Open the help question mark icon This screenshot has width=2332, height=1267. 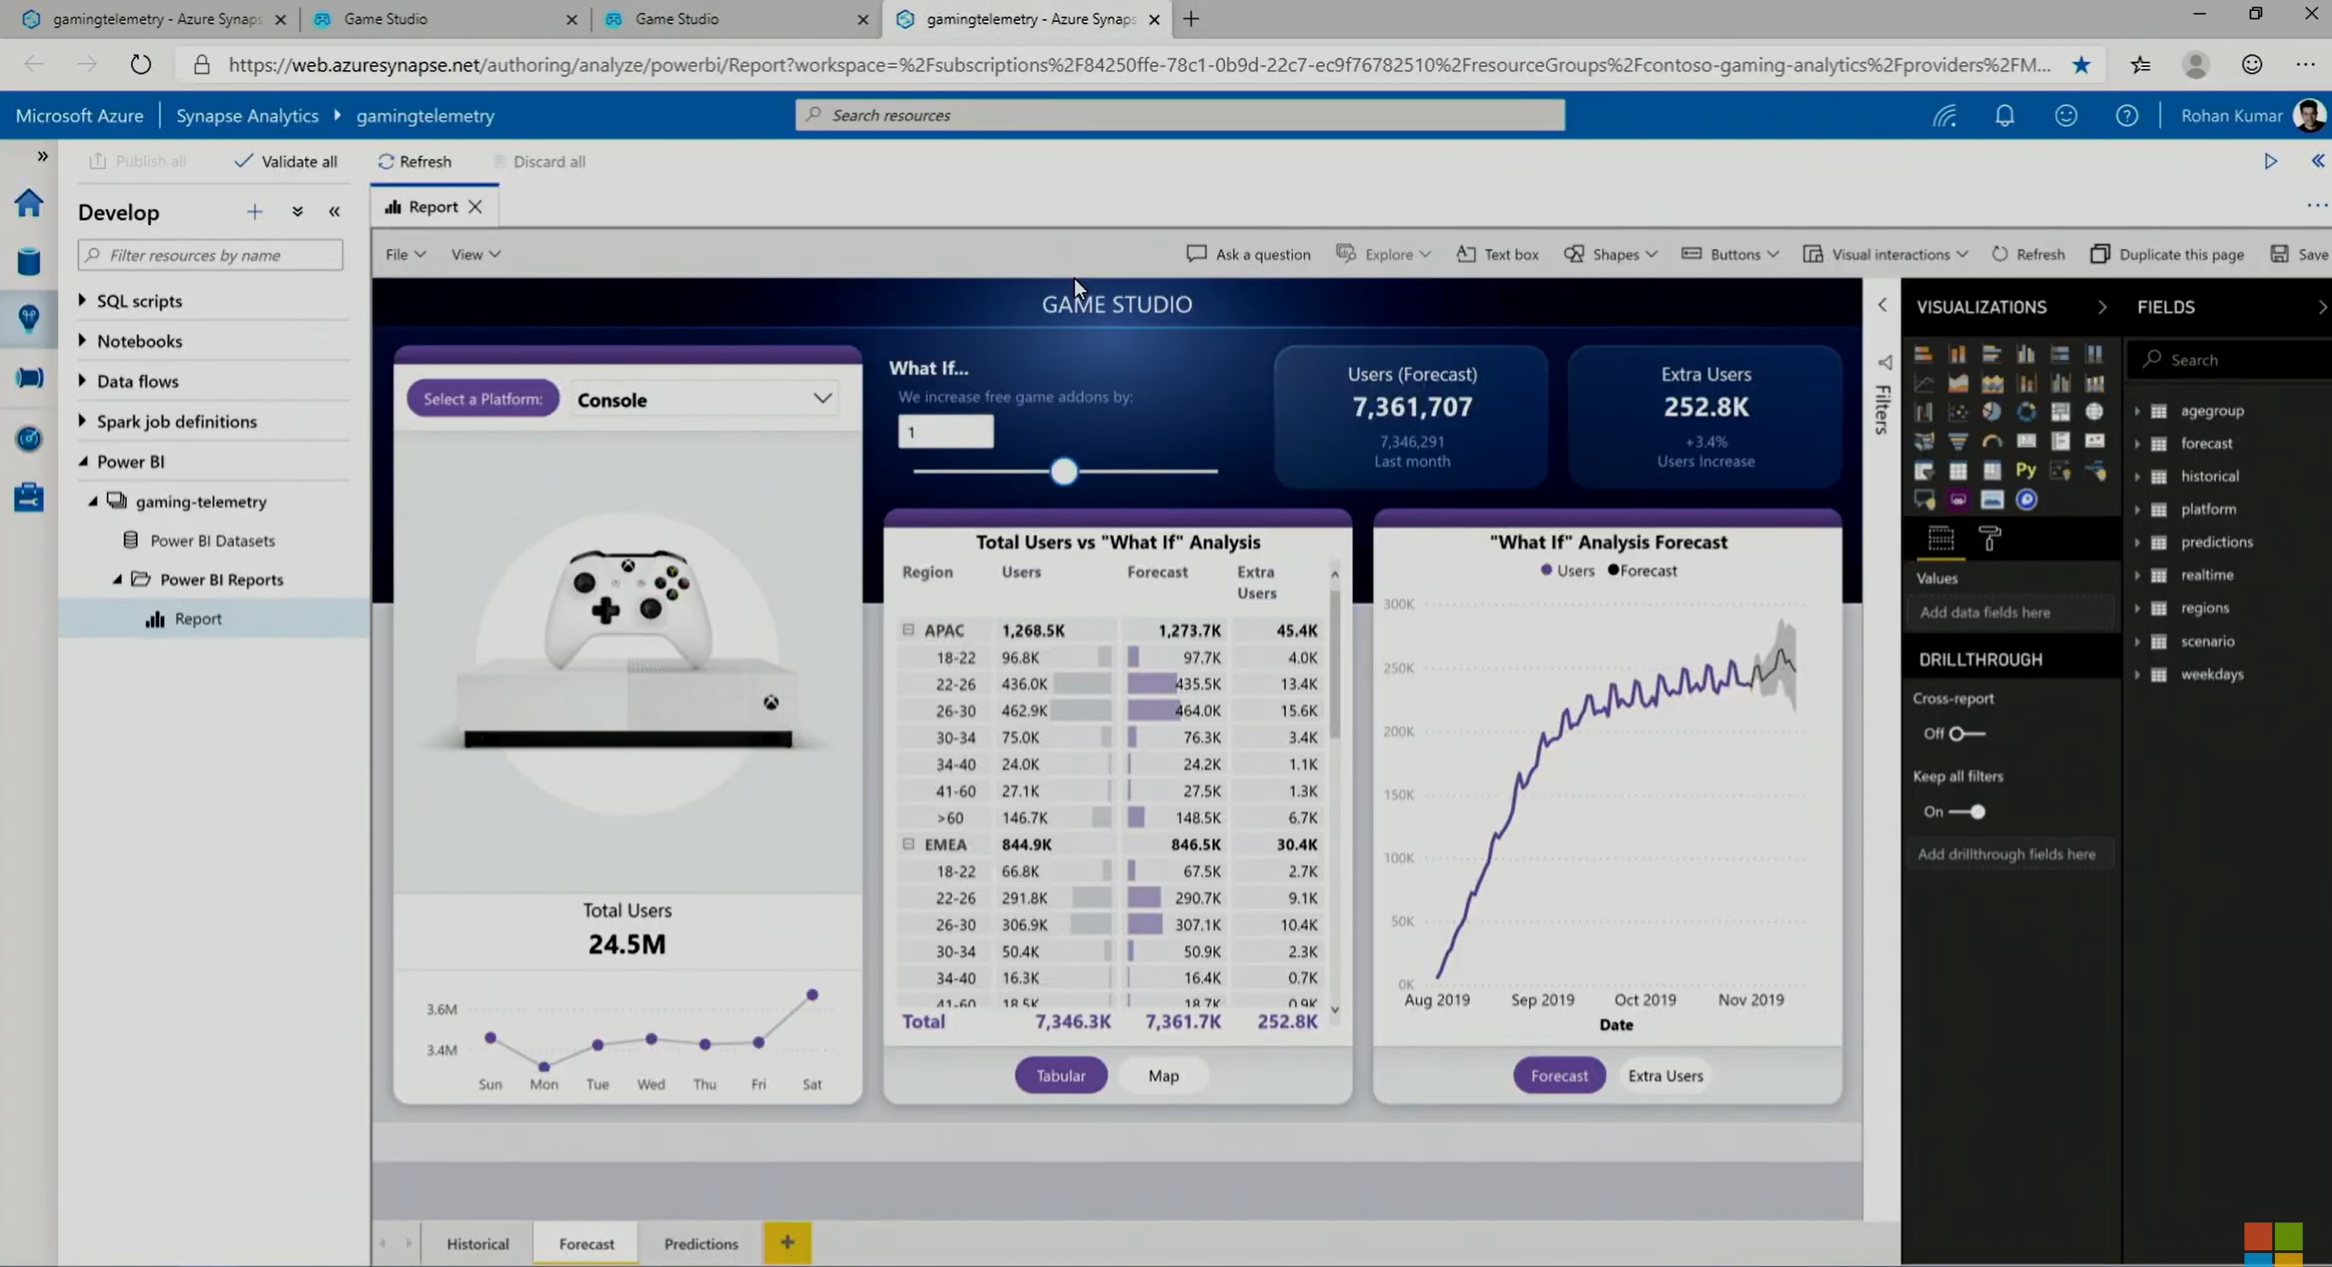point(2127,116)
